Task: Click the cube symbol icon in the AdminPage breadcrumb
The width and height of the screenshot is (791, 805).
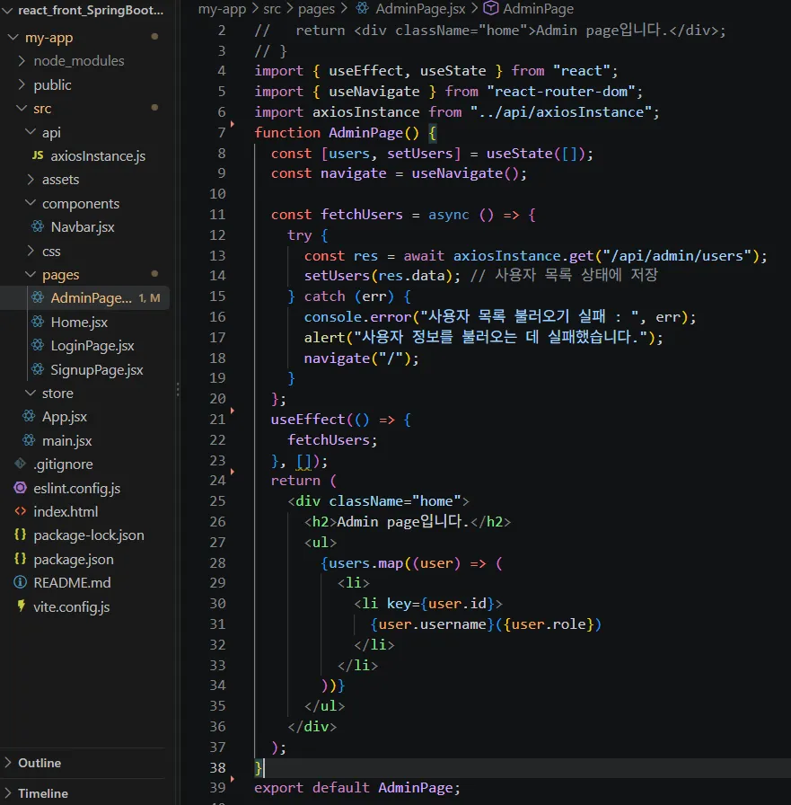Action: point(491,8)
